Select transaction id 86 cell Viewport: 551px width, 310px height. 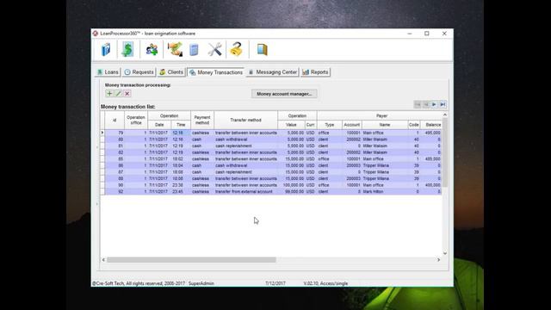[x=115, y=165]
